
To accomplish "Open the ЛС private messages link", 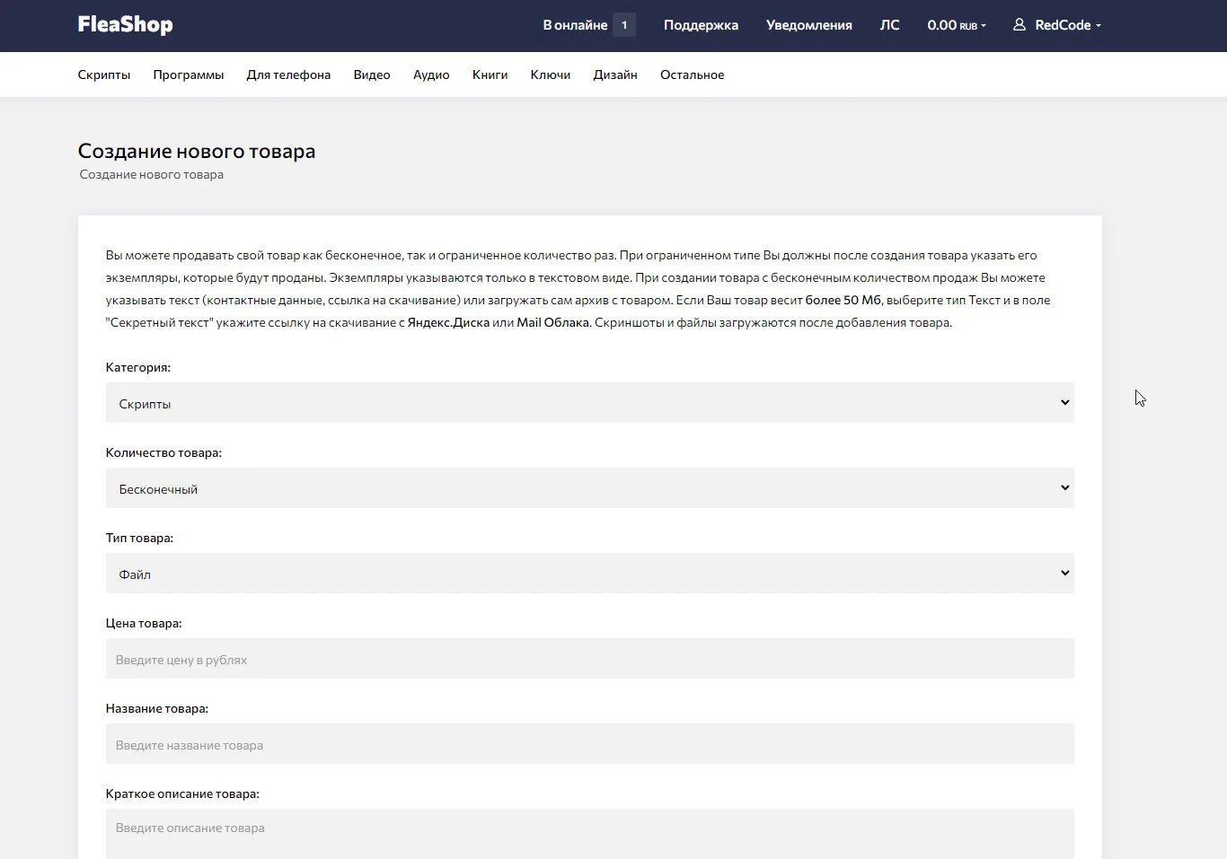I will (x=889, y=25).
